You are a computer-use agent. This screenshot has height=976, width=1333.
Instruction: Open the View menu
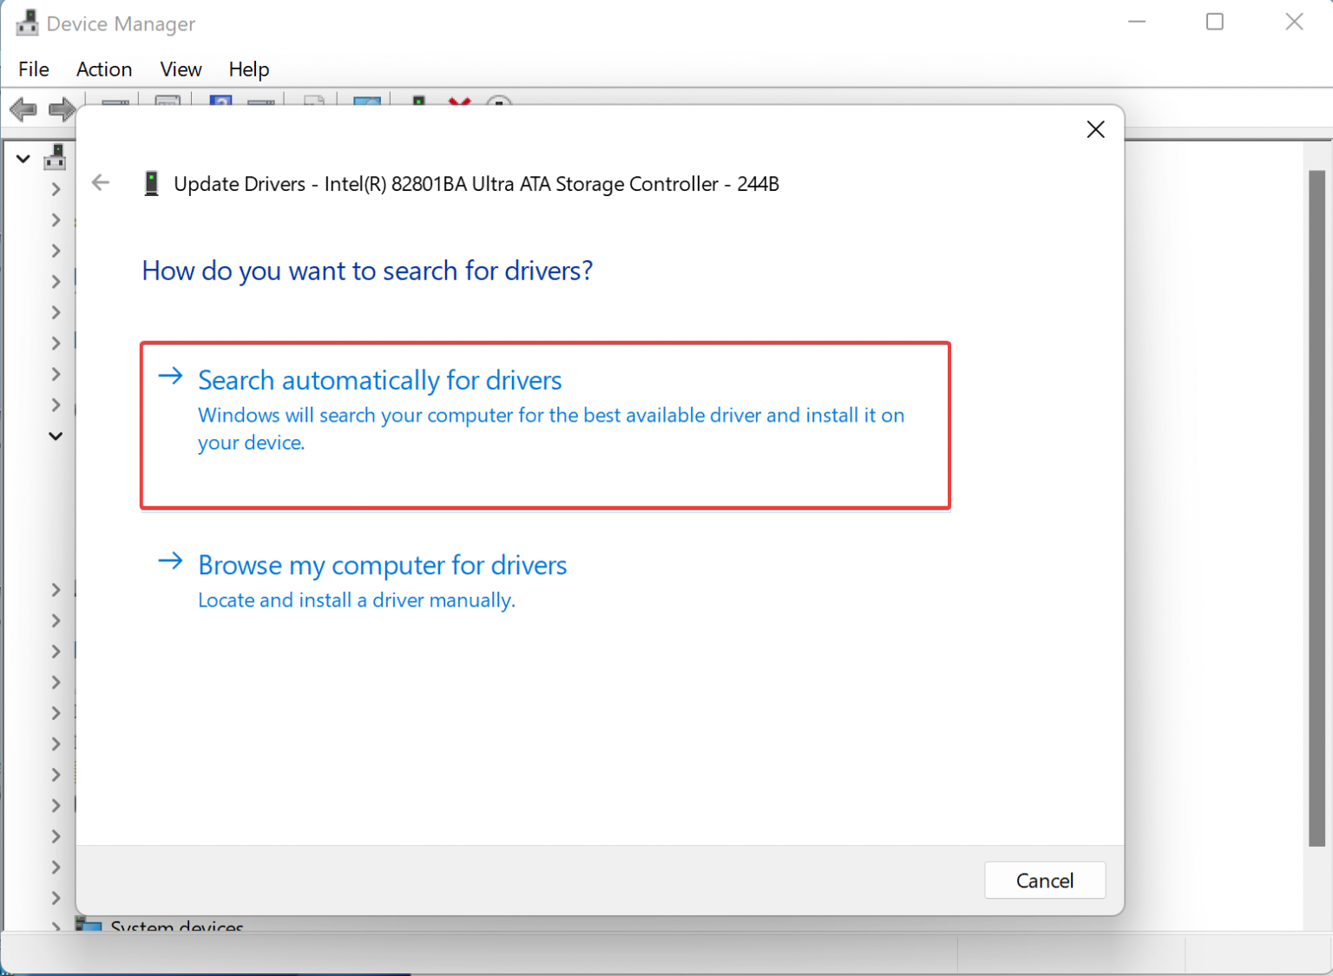180,69
